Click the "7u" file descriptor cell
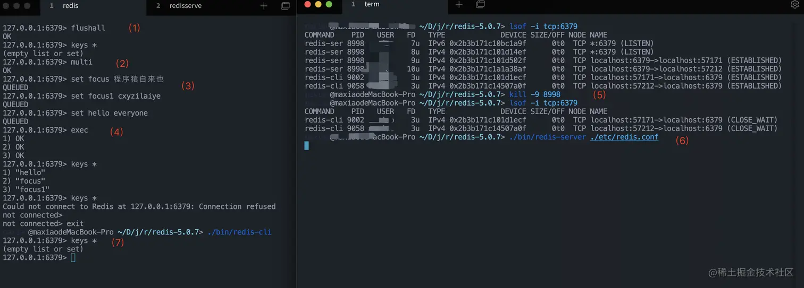The image size is (804, 288). 415,43
